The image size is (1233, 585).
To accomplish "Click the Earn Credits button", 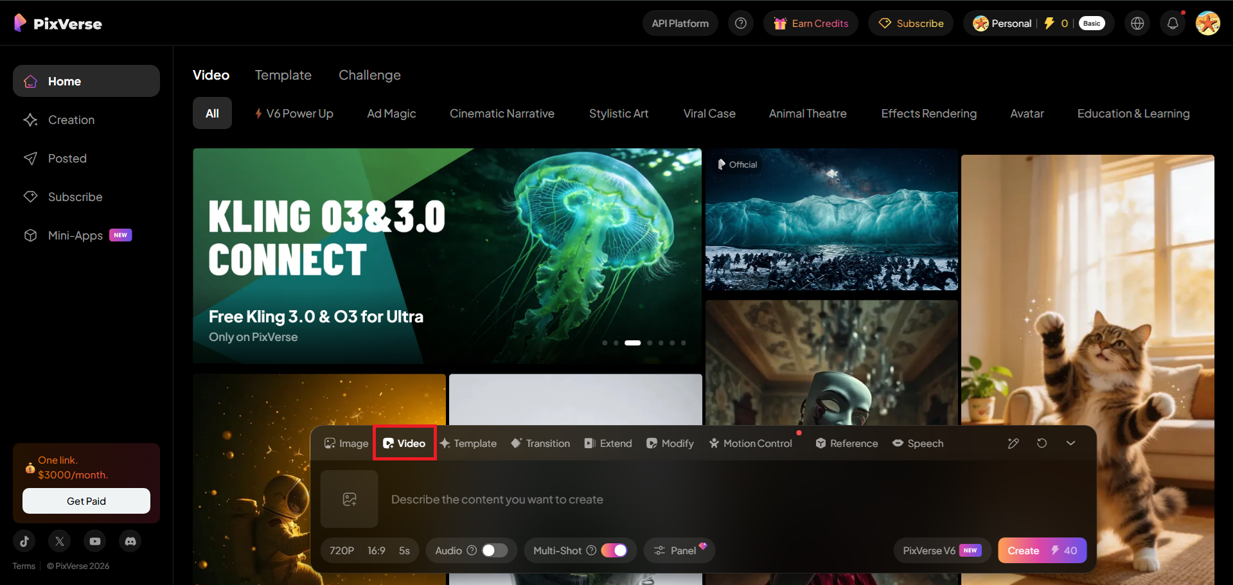I will pyautogui.click(x=811, y=23).
